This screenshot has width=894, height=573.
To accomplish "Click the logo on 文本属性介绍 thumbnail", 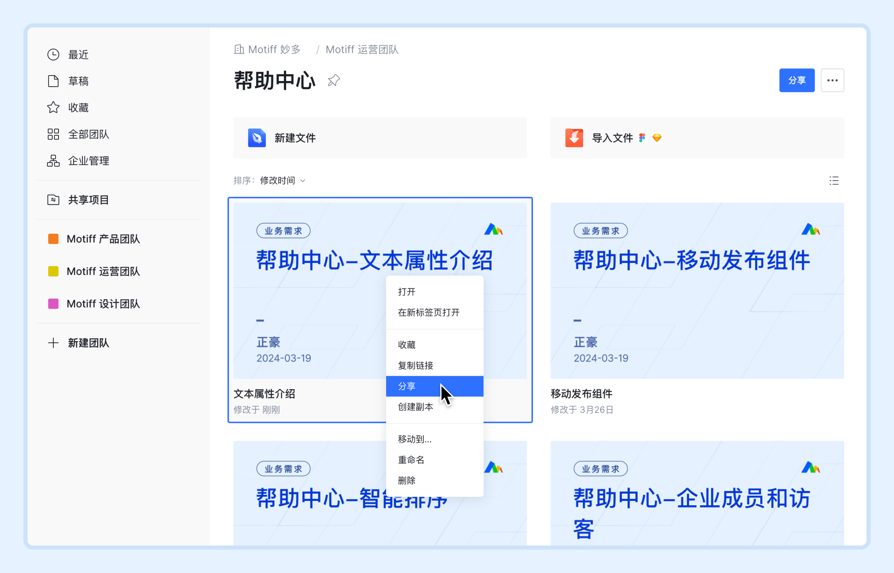I will click(493, 229).
